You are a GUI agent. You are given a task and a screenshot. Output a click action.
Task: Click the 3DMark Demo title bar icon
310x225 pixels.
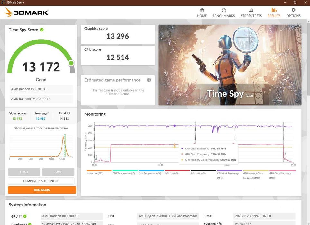pyautogui.click(x=3, y=2)
